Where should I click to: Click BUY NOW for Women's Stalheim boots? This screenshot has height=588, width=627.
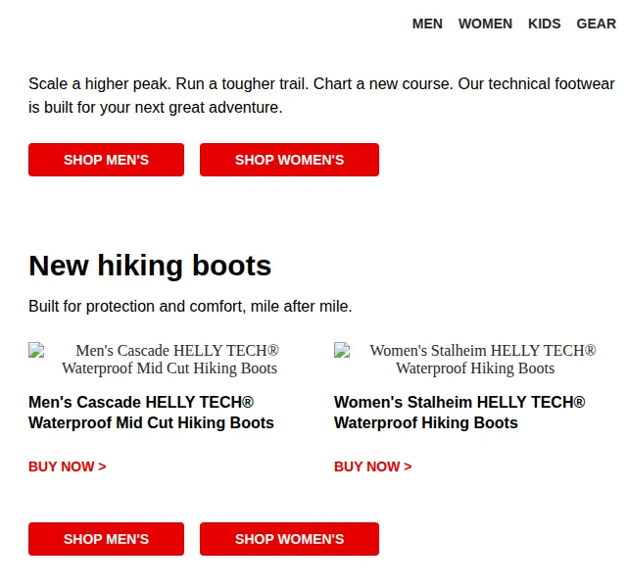point(372,466)
